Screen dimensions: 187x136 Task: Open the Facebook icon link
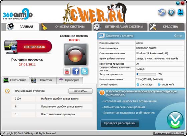click(x=76, y=71)
